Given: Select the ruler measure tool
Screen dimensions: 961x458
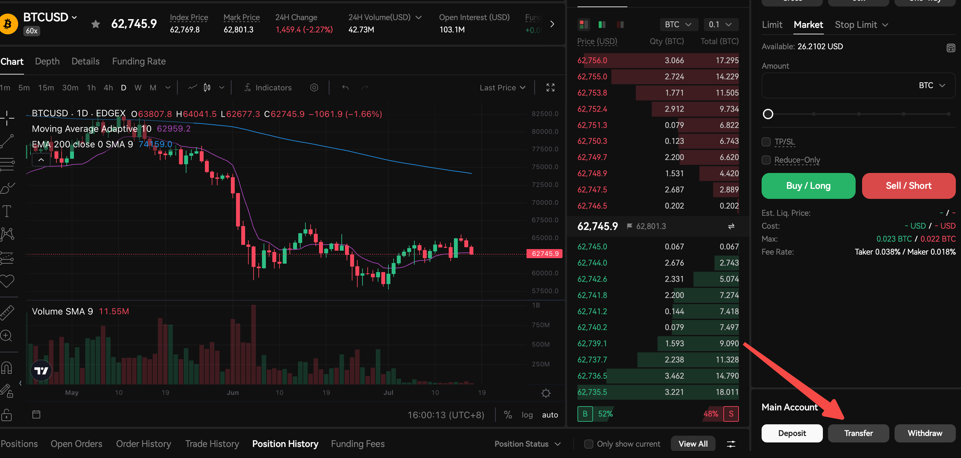Looking at the screenshot, I should point(7,312).
